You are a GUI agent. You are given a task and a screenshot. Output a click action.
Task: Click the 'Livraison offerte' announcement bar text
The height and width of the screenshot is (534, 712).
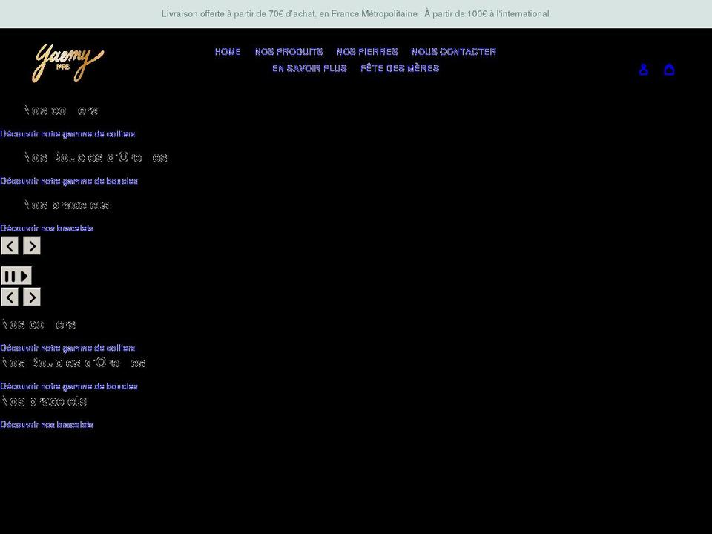[x=355, y=14]
